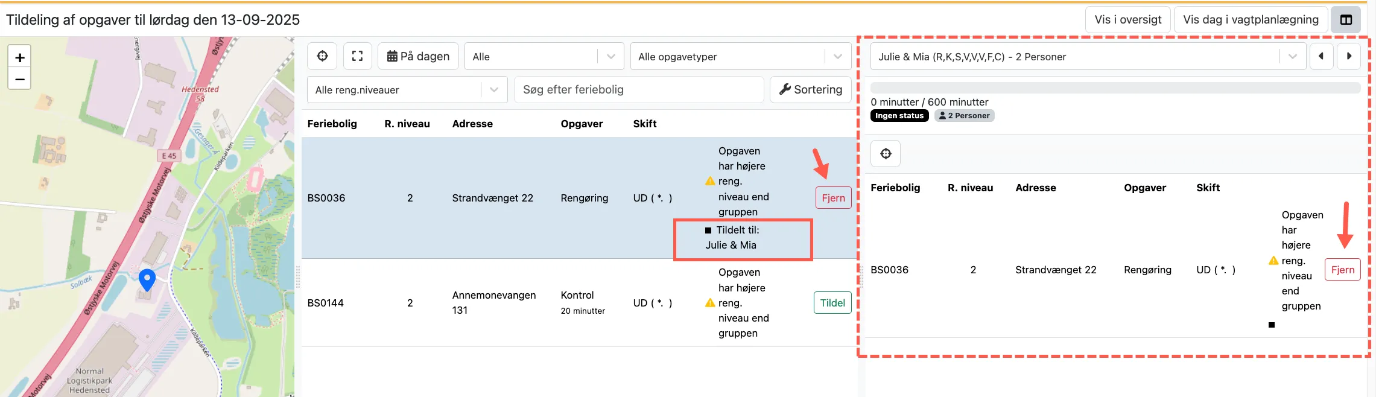Open the Alle reng.niveauer dropdown
The height and width of the screenshot is (397, 1376).
coord(407,90)
